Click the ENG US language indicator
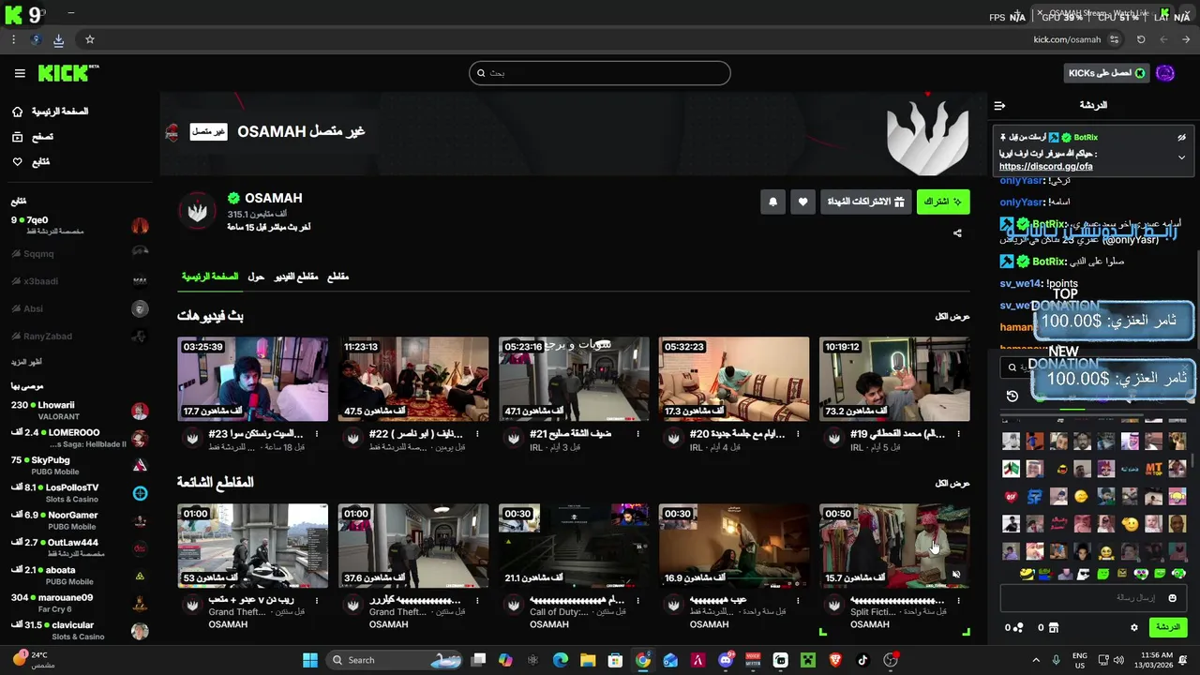The width and height of the screenshot is (1200, 675). [1080, 660]
